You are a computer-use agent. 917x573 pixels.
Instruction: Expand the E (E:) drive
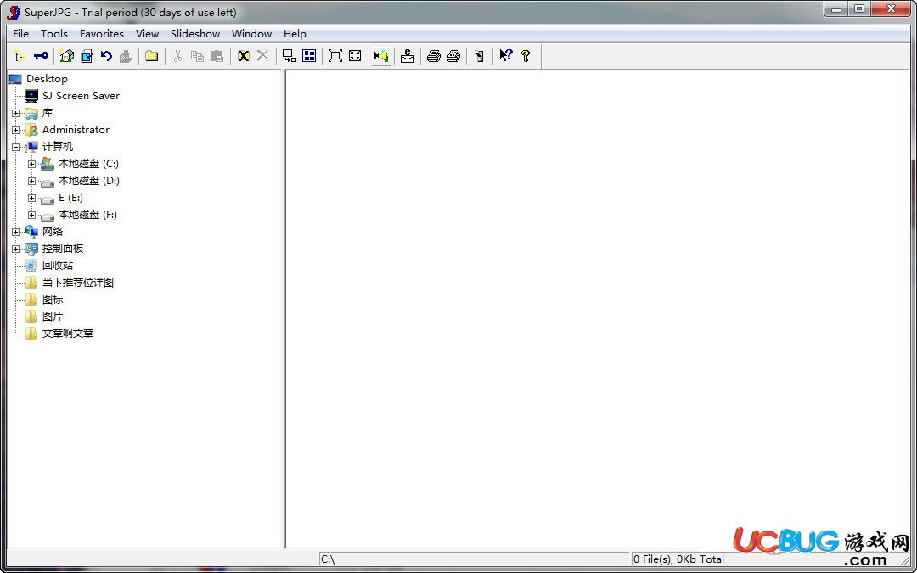tap(32, 198)
